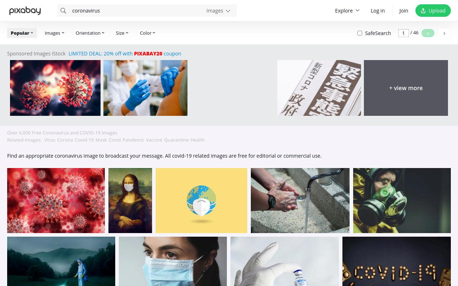The height and width of the screenshot is (286, 458).
Task: Click the Pixabay logo
Action: point(25,11)
